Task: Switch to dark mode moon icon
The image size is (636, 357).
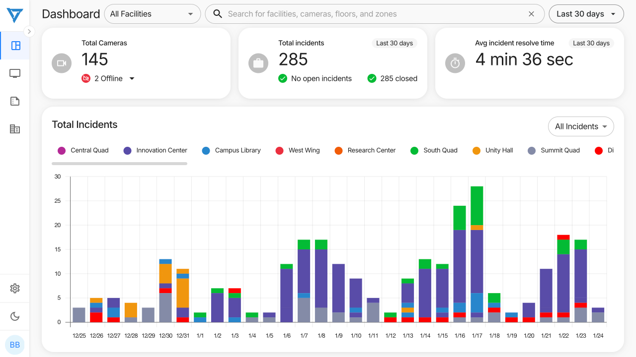Action: pos(15,316)
